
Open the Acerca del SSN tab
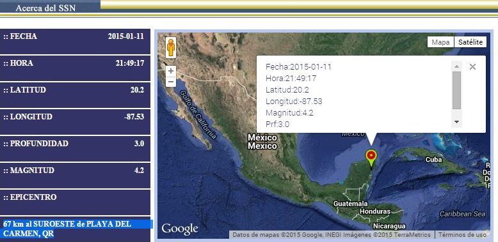pyautogui.click(x=45, y=8)
